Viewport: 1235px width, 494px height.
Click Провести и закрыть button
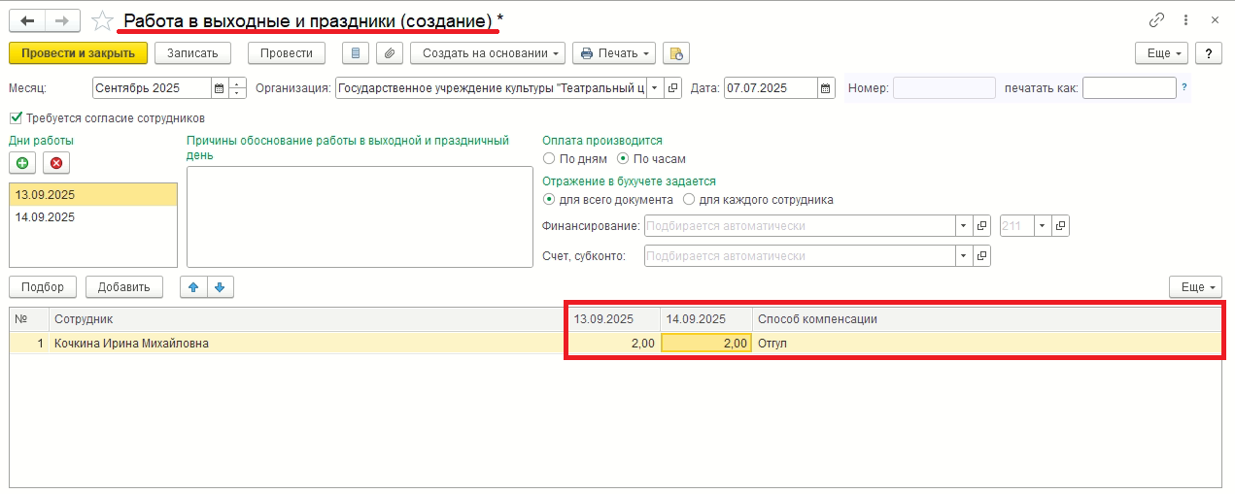tap(78, 53)
